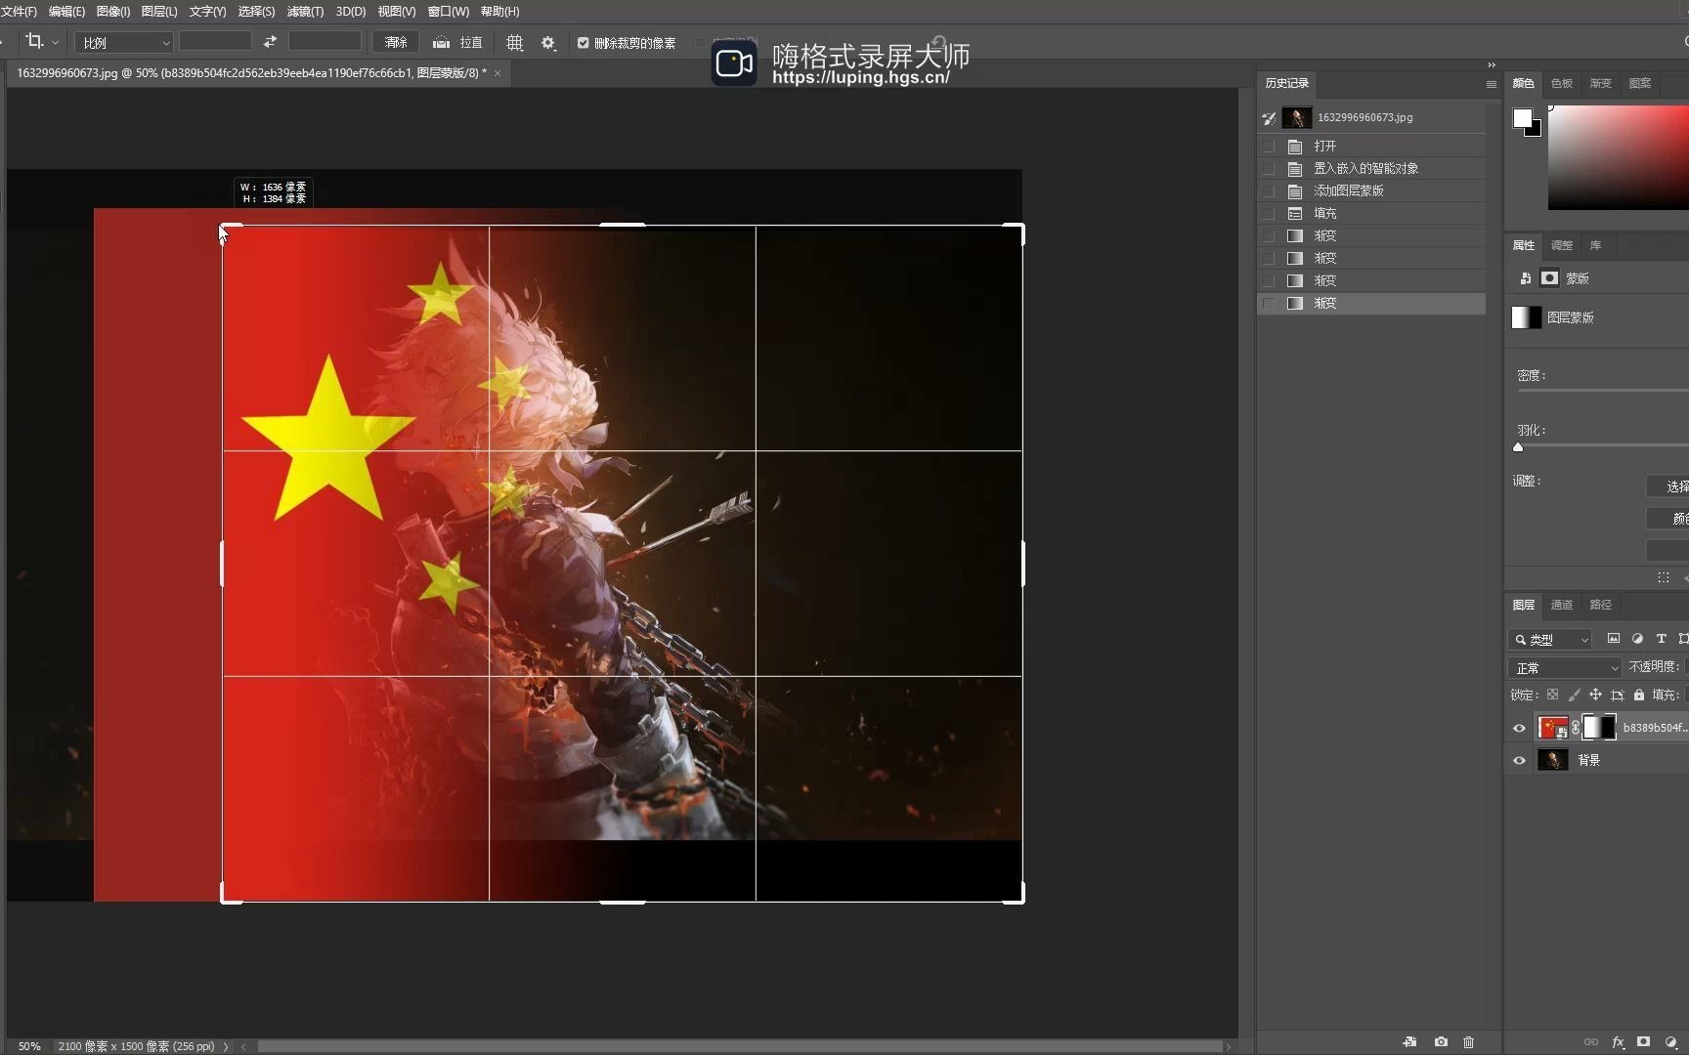Swap width and height with the arrows icon
The height and width of the screenshot is (1055, 1689).
pos(270,42)
